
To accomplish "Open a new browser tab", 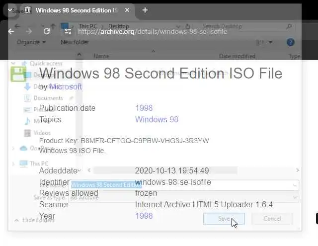I will (145, 10).
